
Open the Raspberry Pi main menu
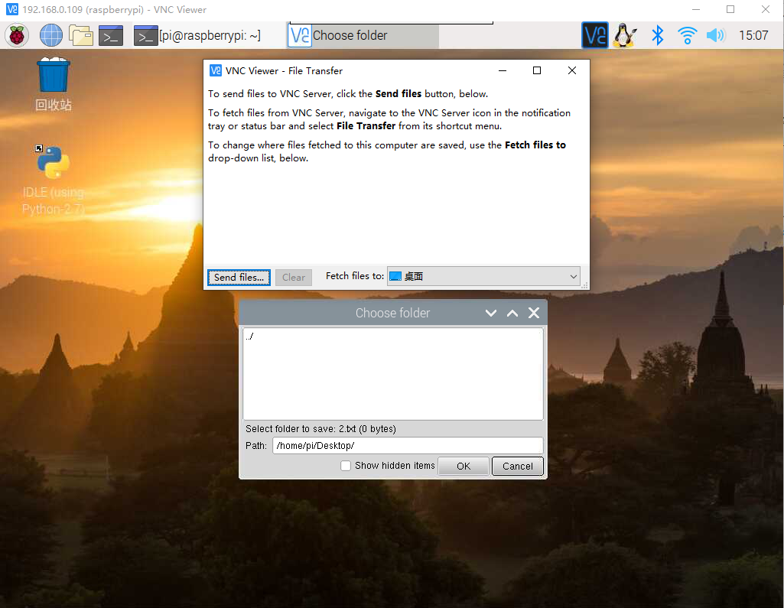pos(17,35)
